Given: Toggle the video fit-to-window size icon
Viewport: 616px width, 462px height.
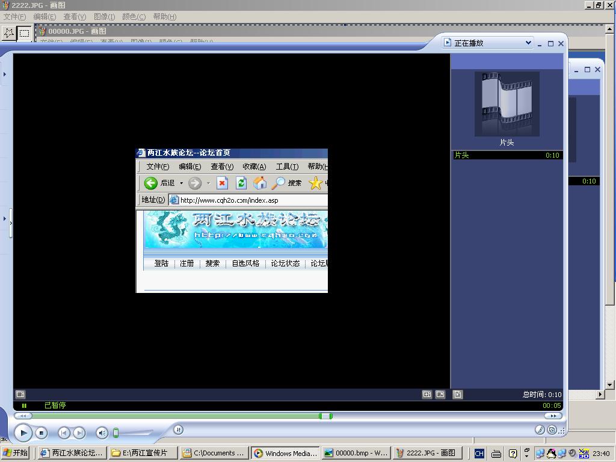Looking at the screenshot, I should pyautogui.click(x=427, y=395).
